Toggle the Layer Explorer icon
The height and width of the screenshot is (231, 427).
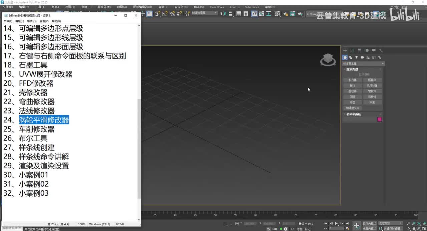(x=246, y=14)
